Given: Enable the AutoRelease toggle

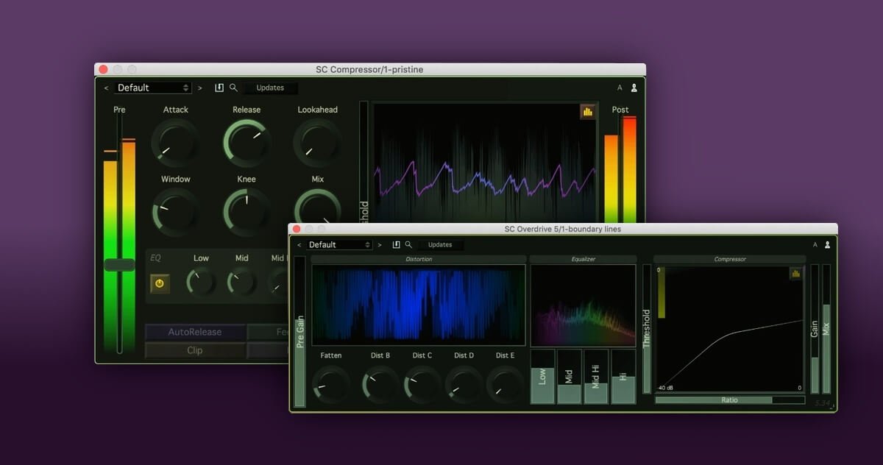Looking at the screenshot, I should [194, 332].
